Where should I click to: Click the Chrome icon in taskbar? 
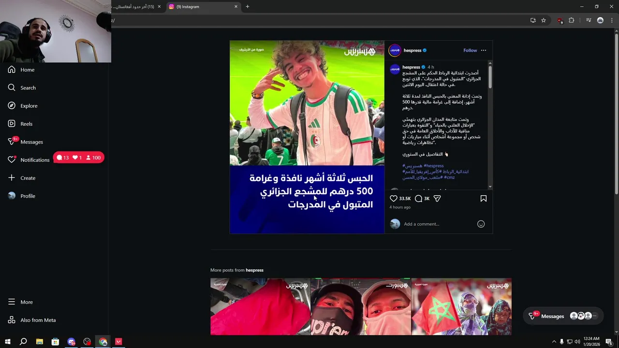coord(103,342)
